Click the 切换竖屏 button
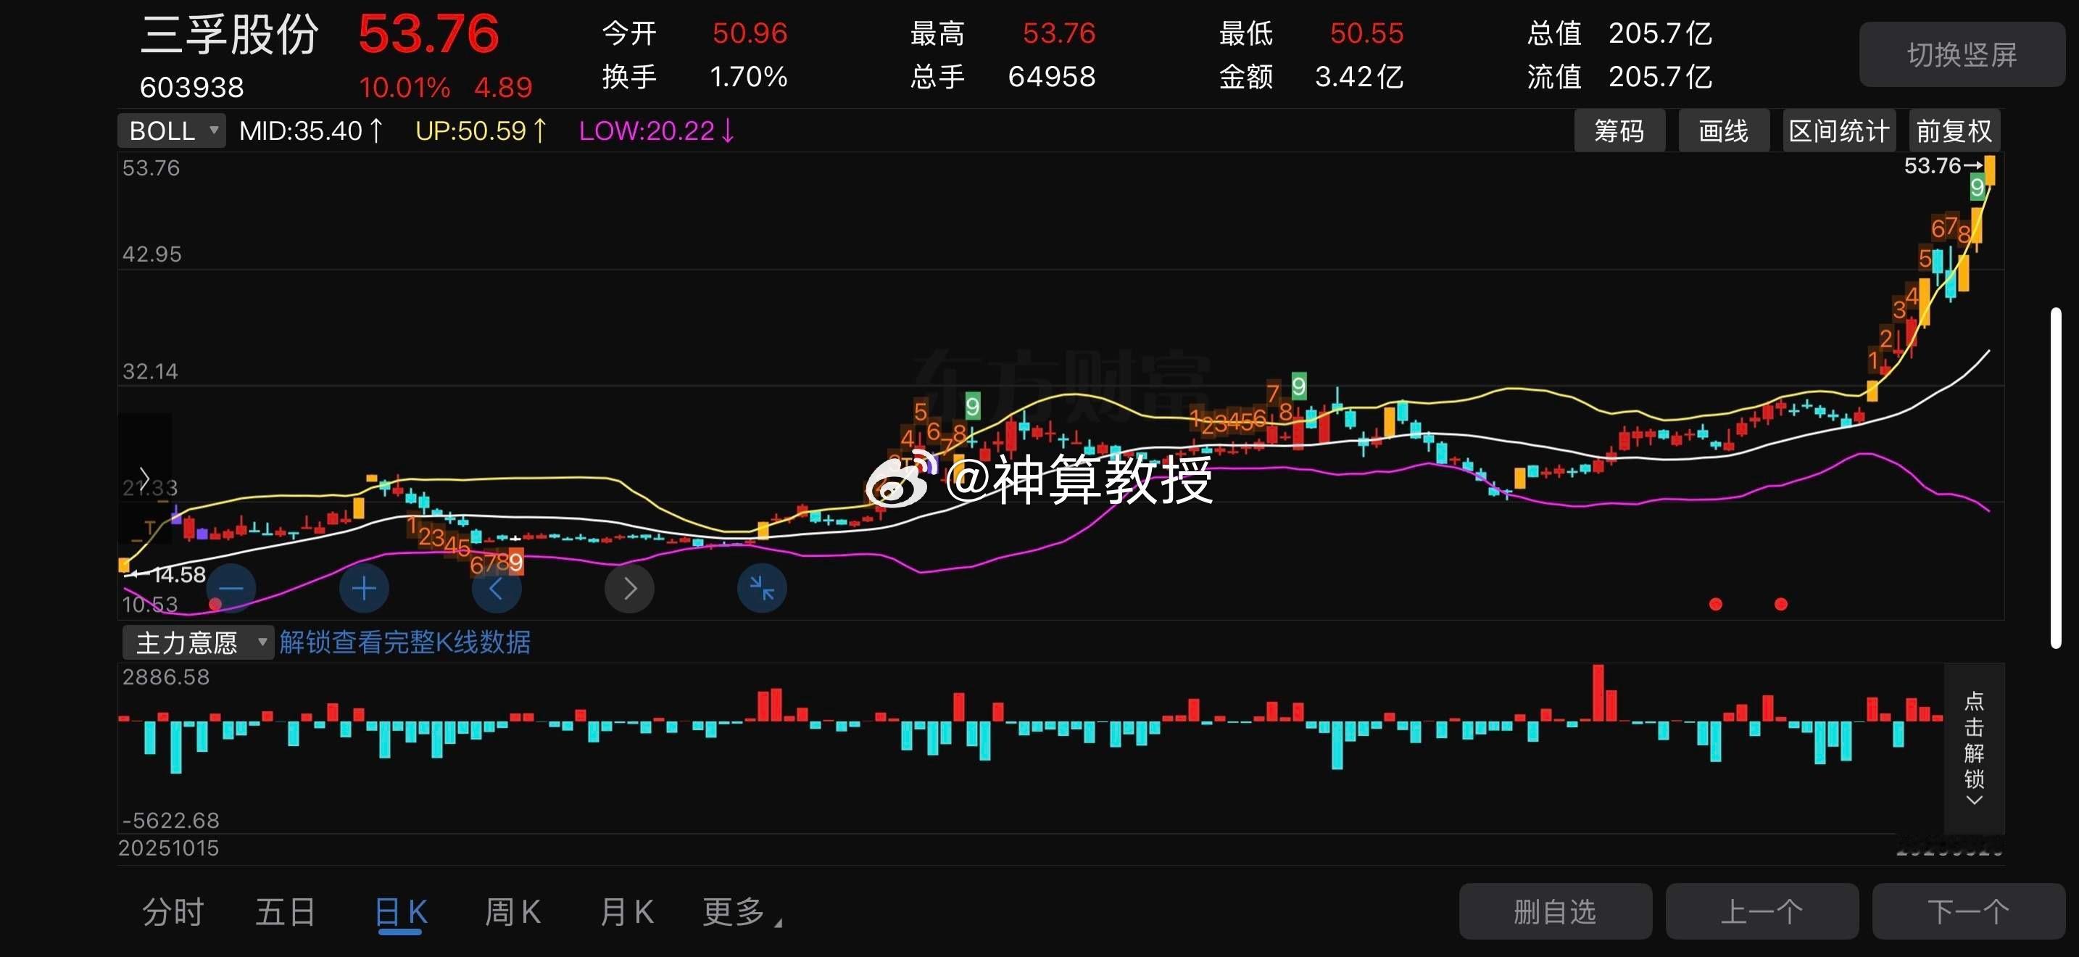Viewport: 2079px width, 957px height. tap(1962, 55)
